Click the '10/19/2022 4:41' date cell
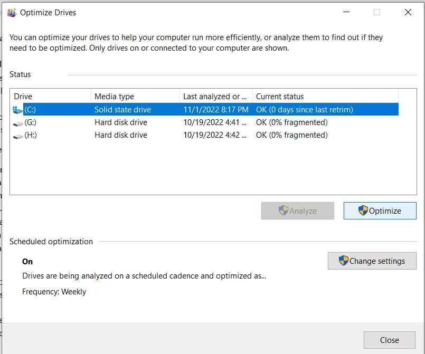 click(x=215, y=122)
